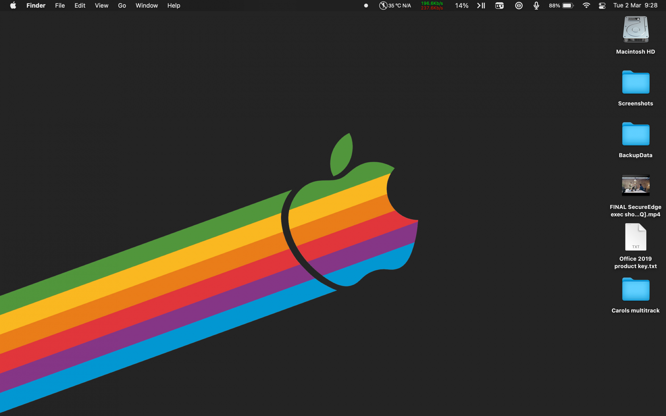
Task: Open the Wi-Fi status menu
Action: tap(586, 5)
